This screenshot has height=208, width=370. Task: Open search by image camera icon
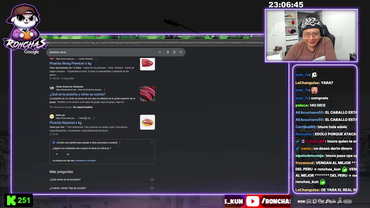174,52
